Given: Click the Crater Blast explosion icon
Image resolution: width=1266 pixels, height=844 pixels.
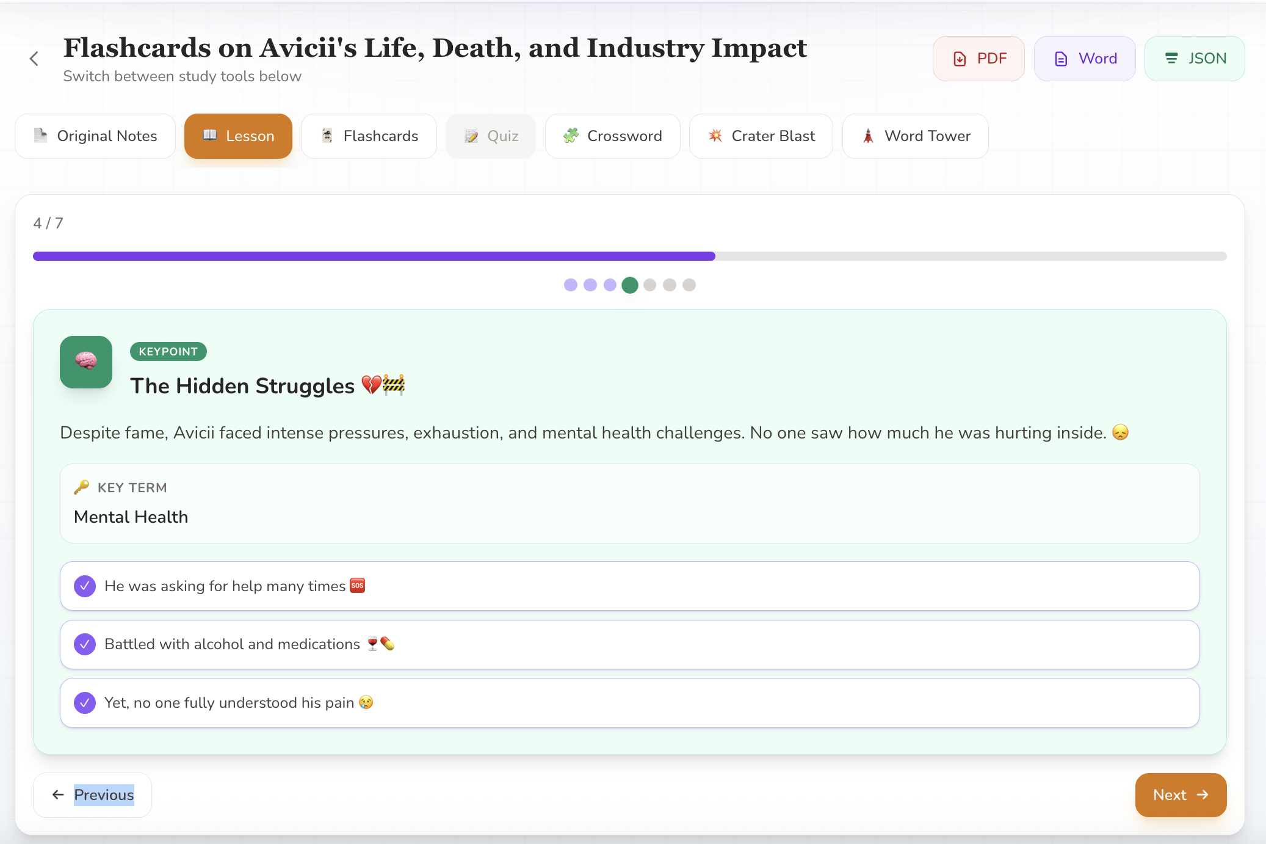Looking at the screenshot, I should (715, 136).
